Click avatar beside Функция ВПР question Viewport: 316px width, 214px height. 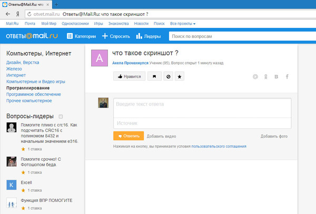tap(12, 203)
